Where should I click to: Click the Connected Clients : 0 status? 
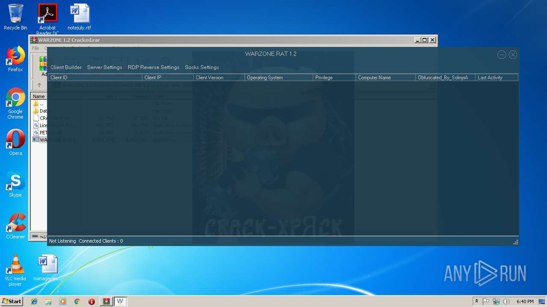pyautogui.click(x=101, y=241)
